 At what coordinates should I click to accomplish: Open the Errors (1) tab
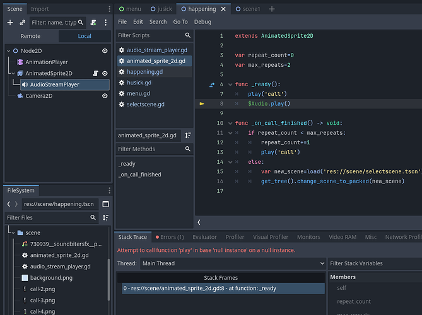pyautogui.click(x=170, y=237)
